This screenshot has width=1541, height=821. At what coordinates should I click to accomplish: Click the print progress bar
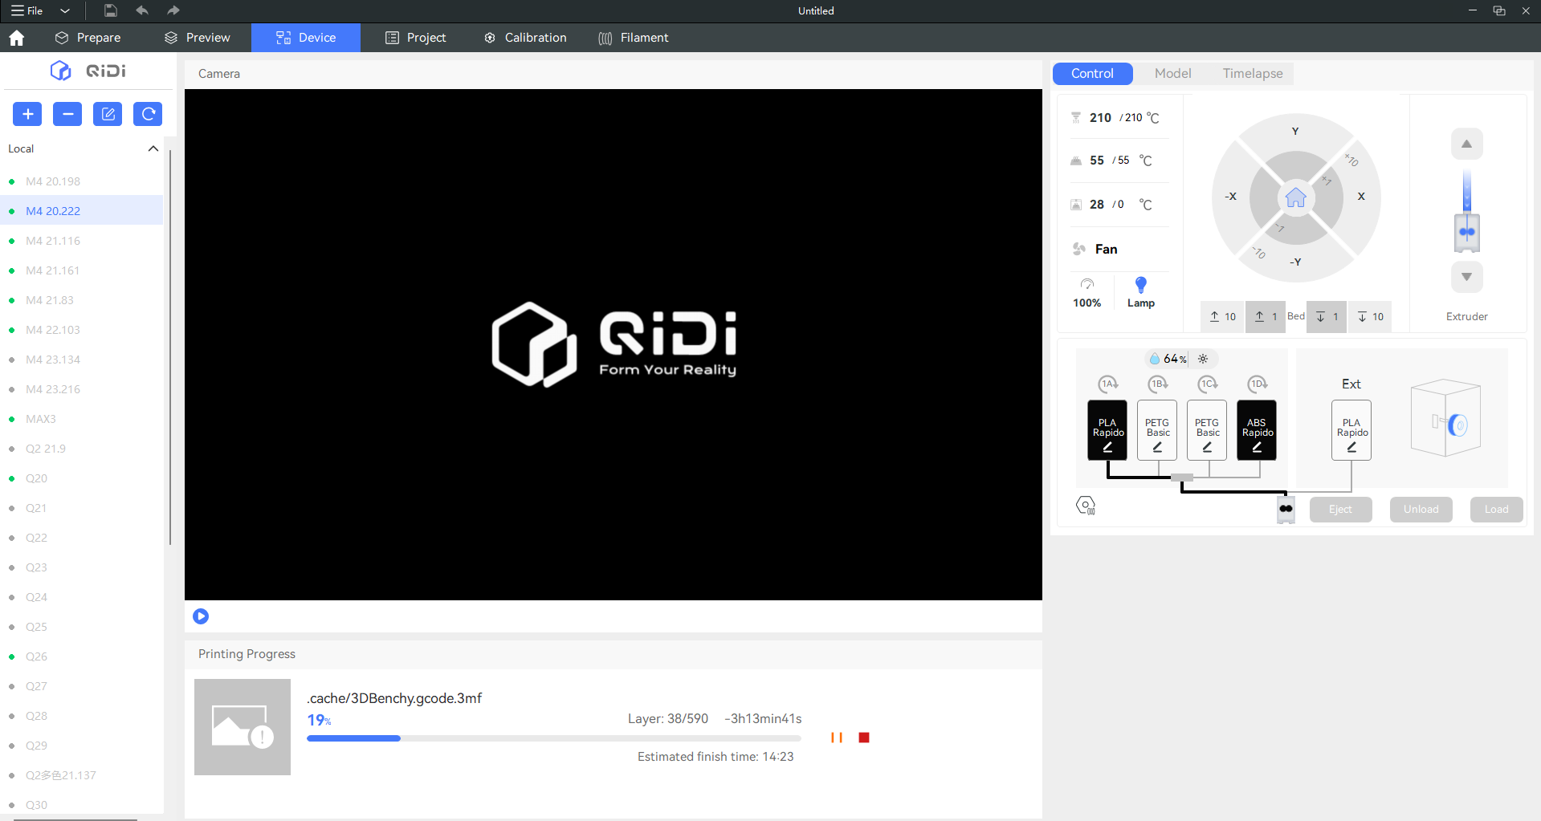click(554, 738)
